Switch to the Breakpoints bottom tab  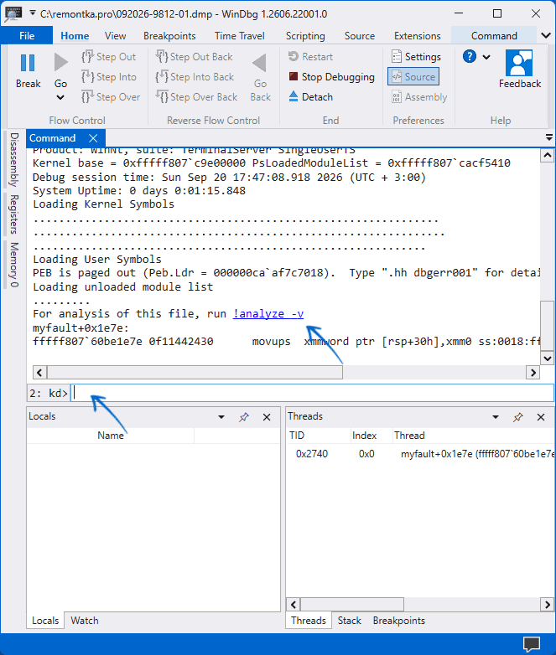(398, 621)
